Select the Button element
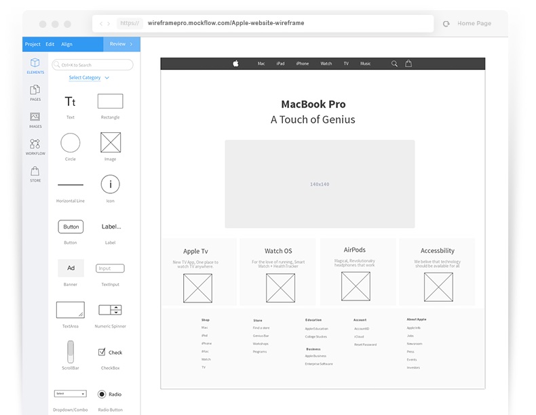This screenshot has width=536, height=415. point(71,226)
